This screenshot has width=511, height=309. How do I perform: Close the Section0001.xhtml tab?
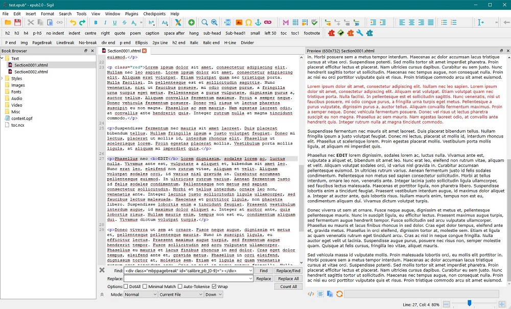coord(145,51)
